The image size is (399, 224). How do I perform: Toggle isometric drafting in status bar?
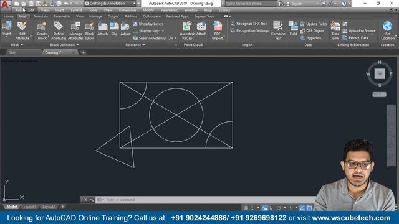pyautogui.click(x=291, y=208)
